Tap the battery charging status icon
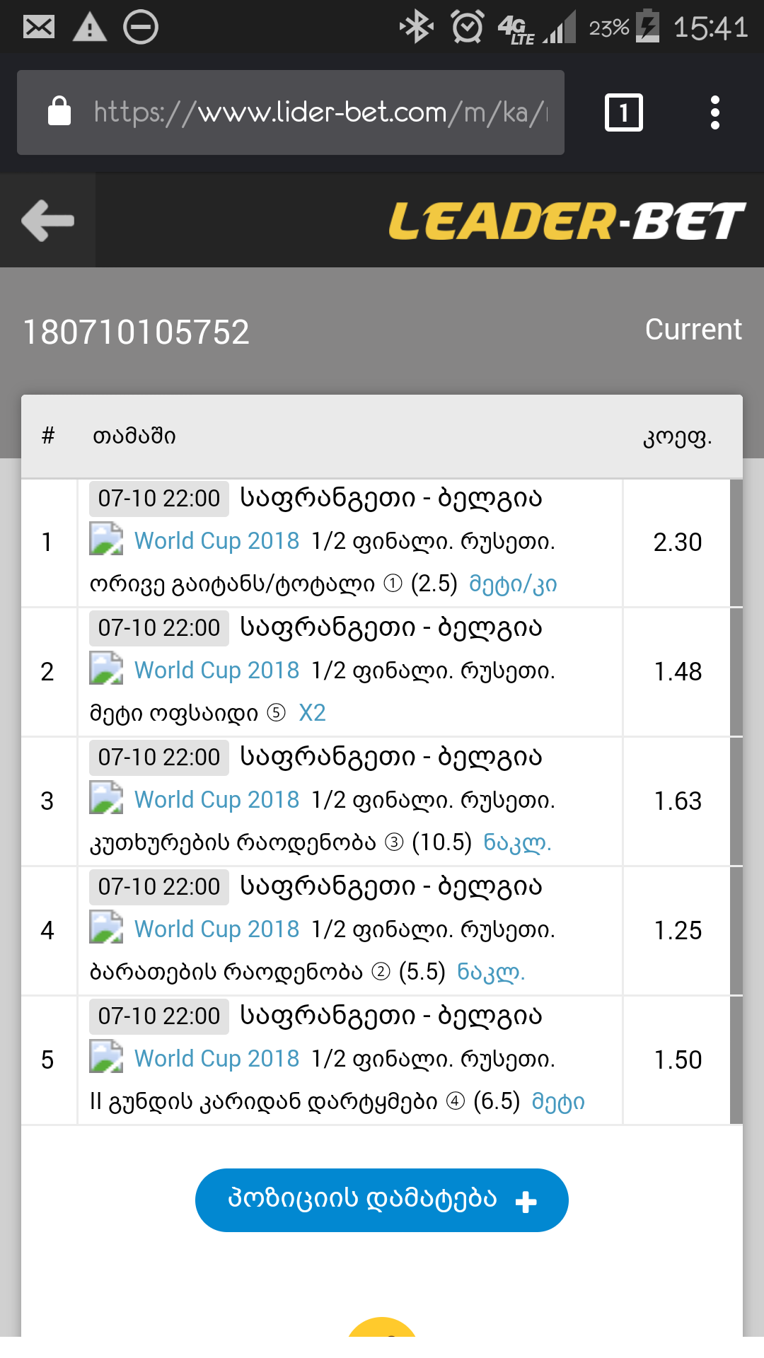The image size is (764, 1358). [647, 27]
